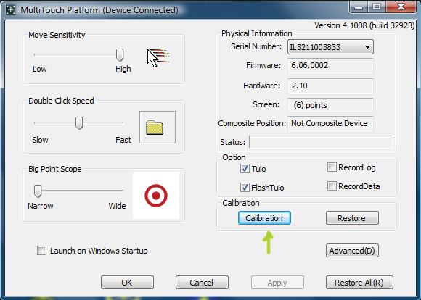This screenshot has width=421, height=300.
Task: Click the version text 'Version 4.1008 (build 32923)'
Action: coord(364,25)
